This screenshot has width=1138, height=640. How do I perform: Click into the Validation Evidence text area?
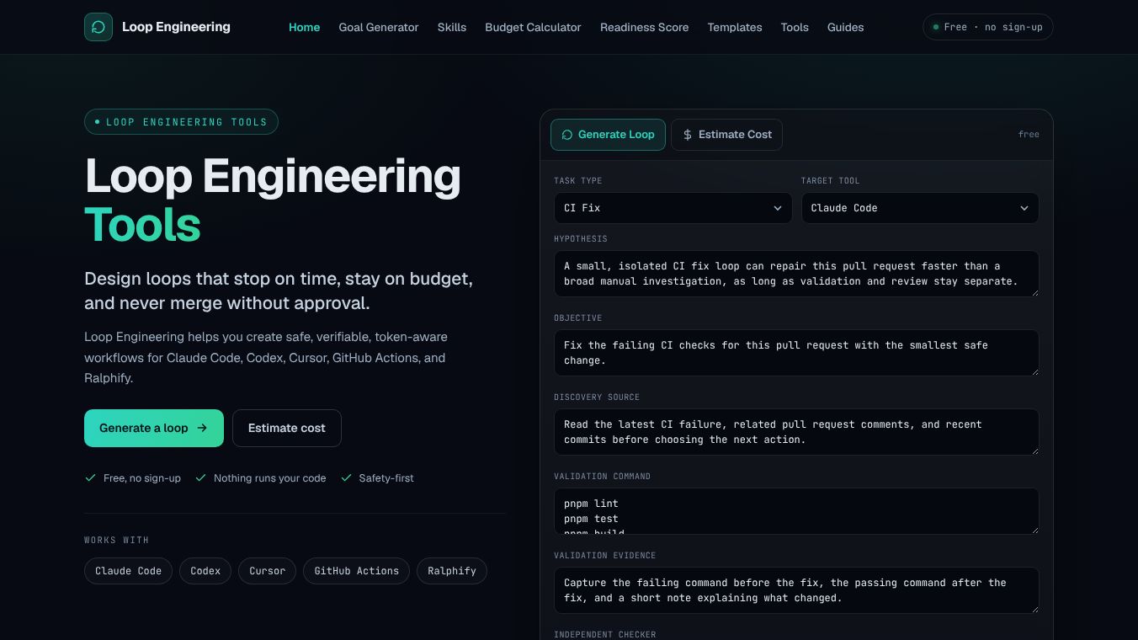point(796,590)
